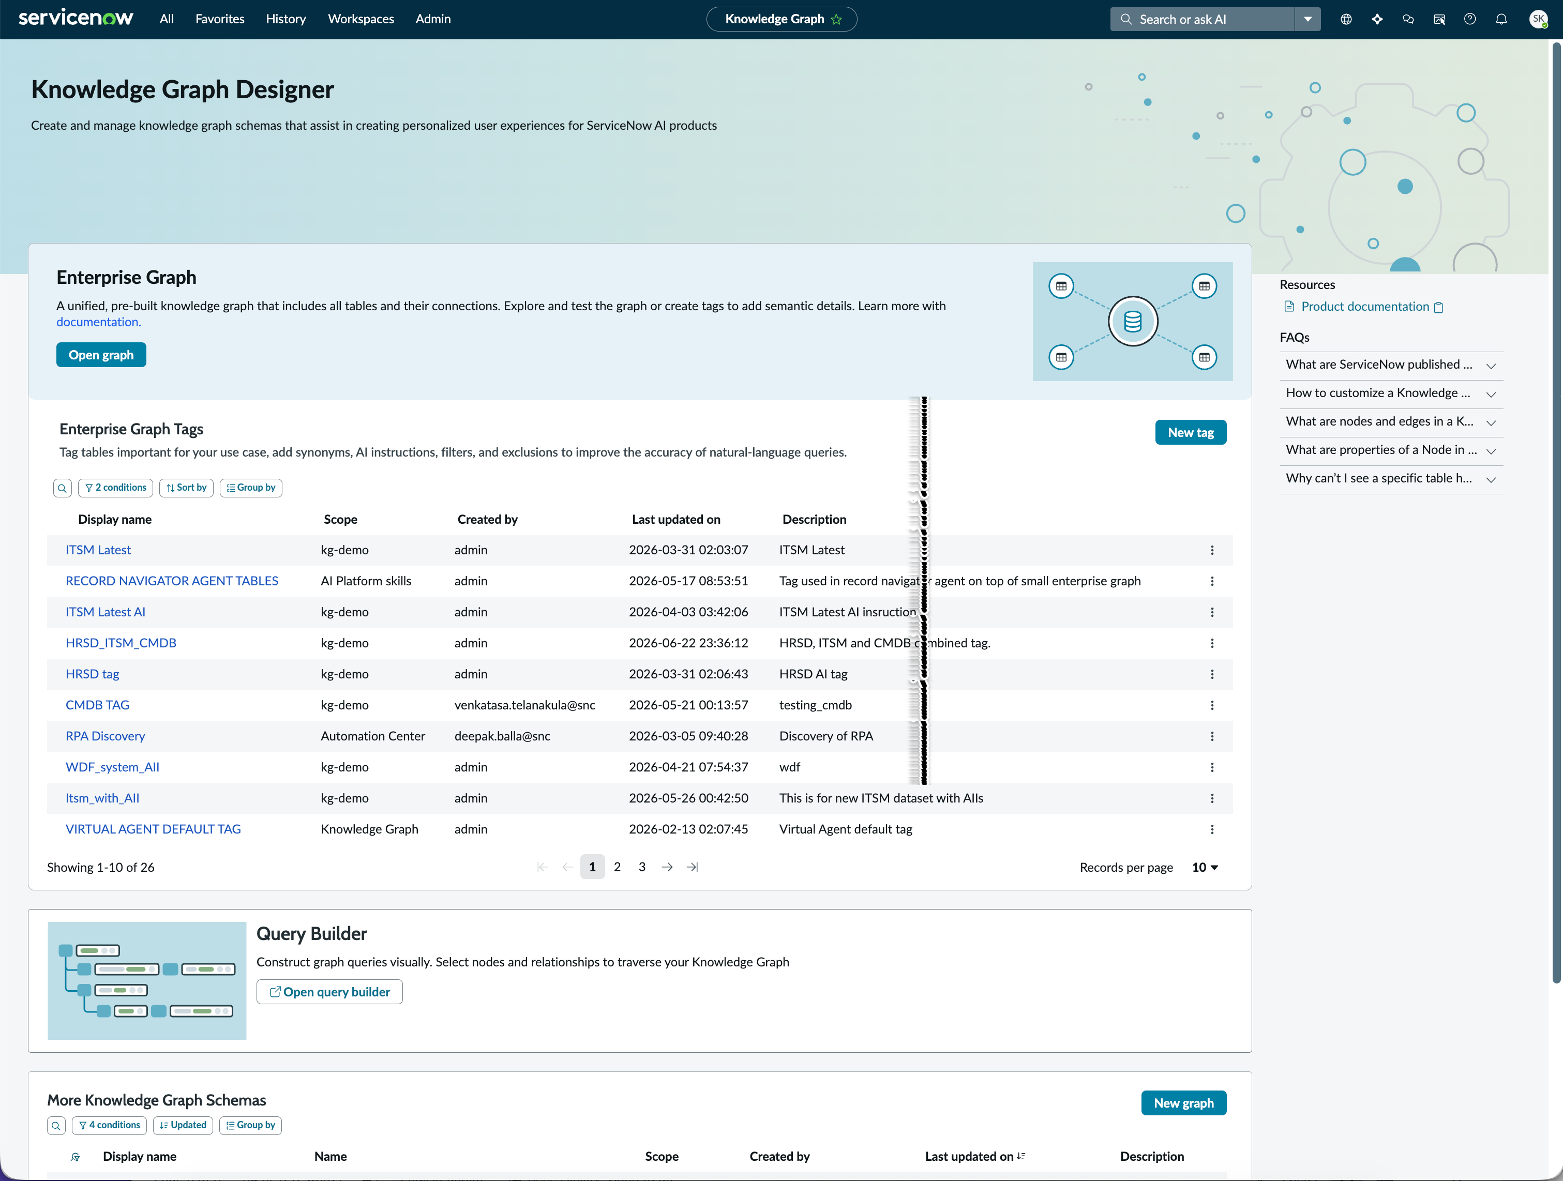This screenshot has height=1181, width=1563.
Task: Open the documentation link in Enterprise Graph
Action: point(98,322)
